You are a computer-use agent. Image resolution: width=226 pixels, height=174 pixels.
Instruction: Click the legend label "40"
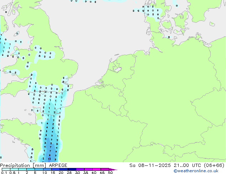[x=94, y=173]
